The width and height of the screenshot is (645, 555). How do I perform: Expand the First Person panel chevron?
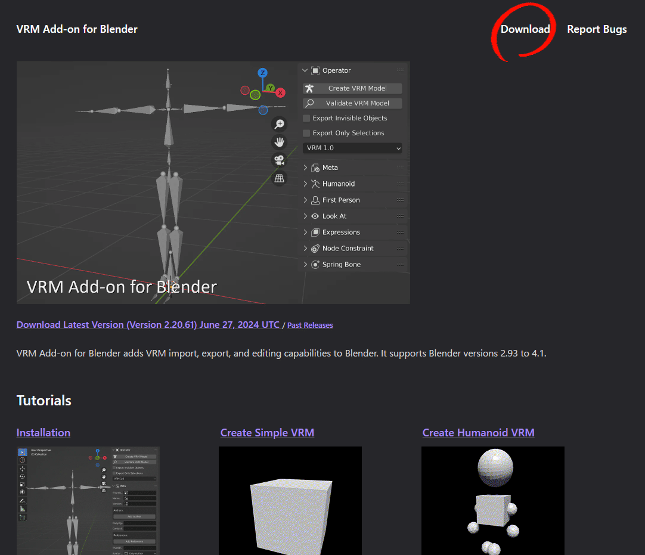(305, 200)
